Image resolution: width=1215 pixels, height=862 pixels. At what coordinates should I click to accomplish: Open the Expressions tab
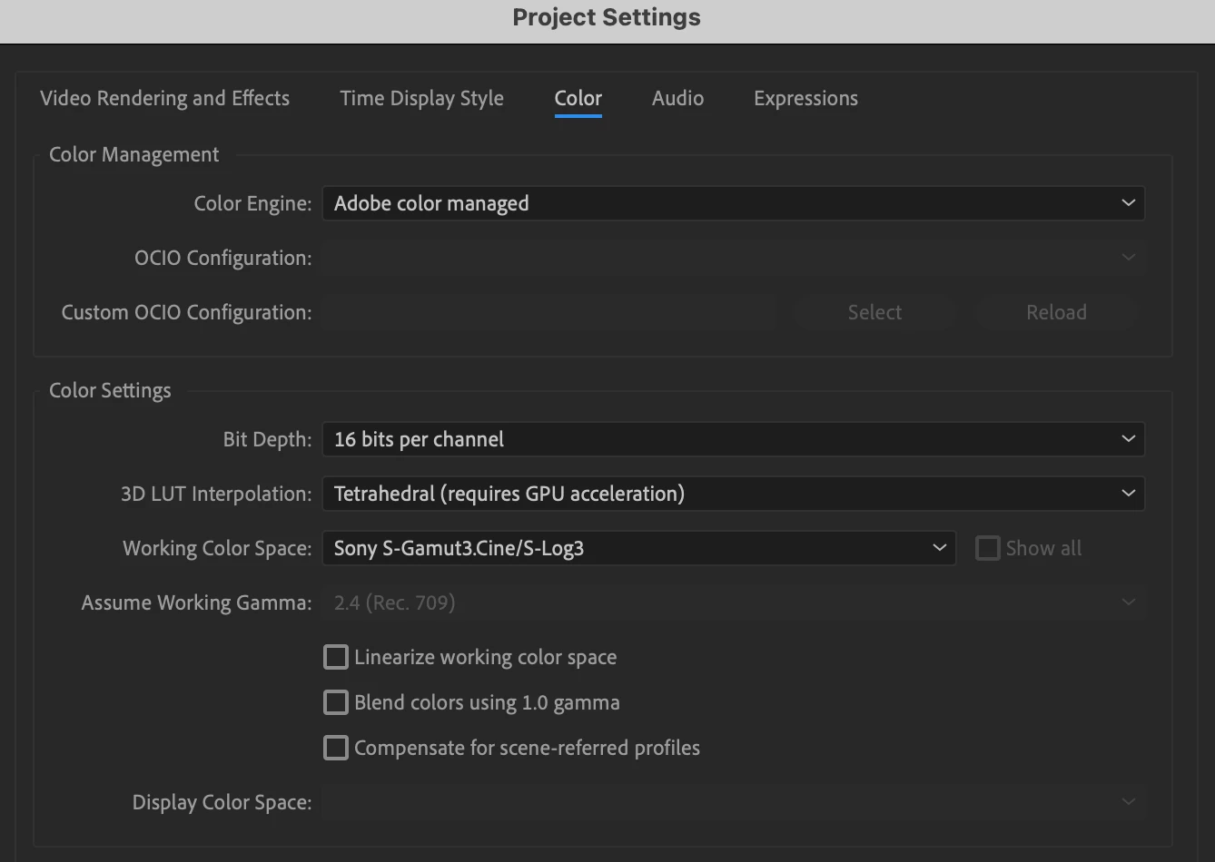click(x=805, y=98)
